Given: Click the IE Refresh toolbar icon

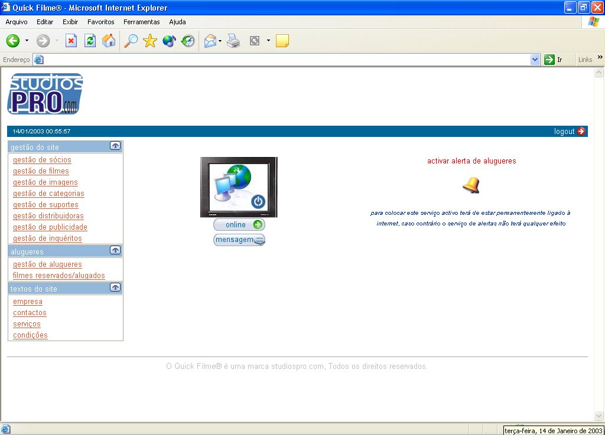Looking at the screenshot, I should pos(90,41).
